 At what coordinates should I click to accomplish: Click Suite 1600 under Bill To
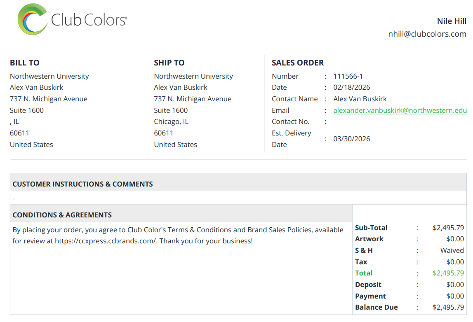[27, 110]
